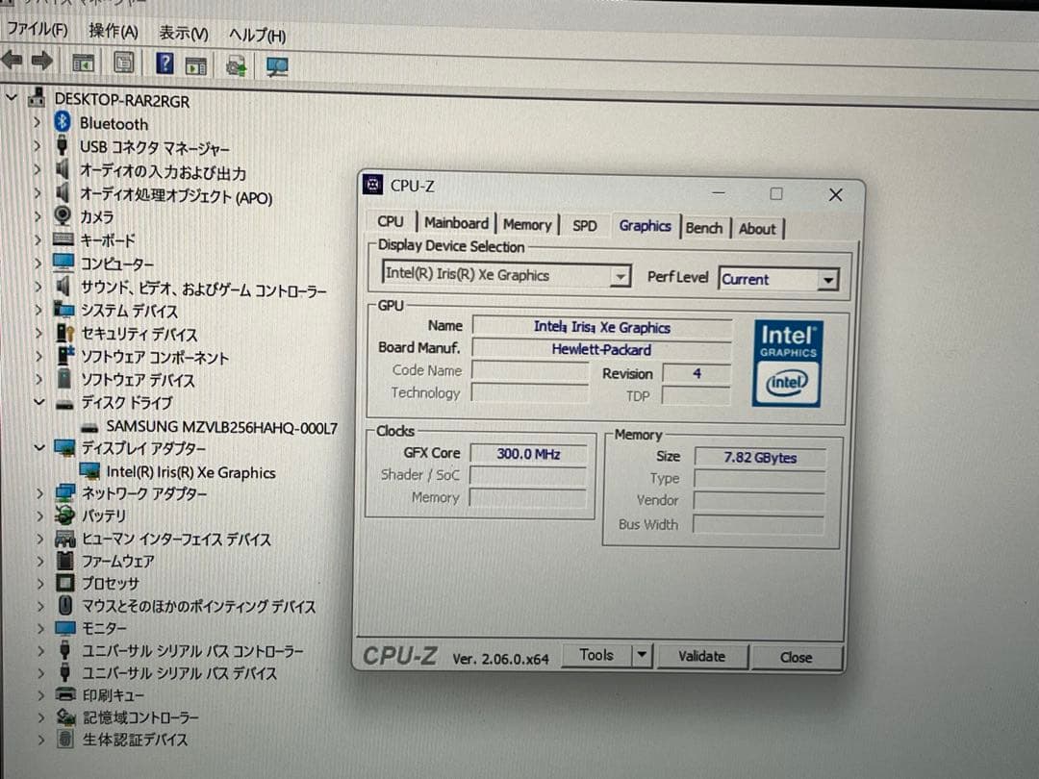This screenshot has width=1039, height=779.
Task: Switch to the SPD tab
Action: point(585,226)
